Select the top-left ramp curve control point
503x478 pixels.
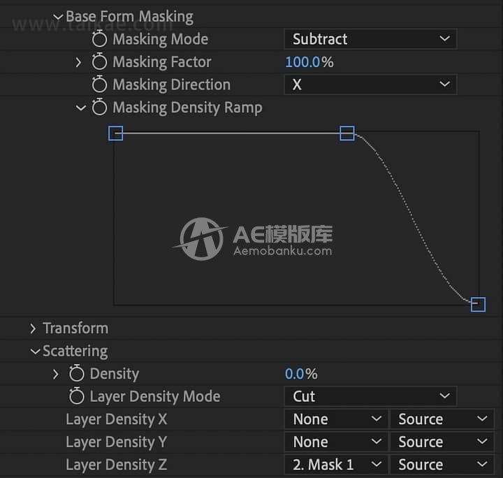point(116,133)
